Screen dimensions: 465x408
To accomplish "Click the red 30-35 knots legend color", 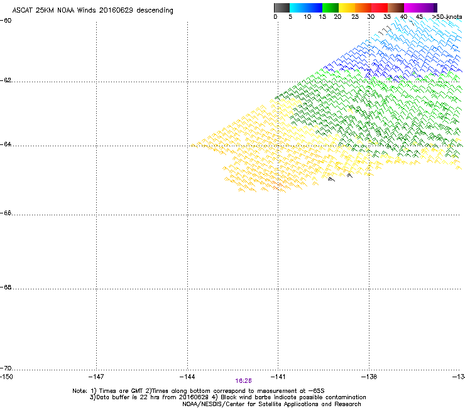I will pyautogui.click(x=380, y=8).
